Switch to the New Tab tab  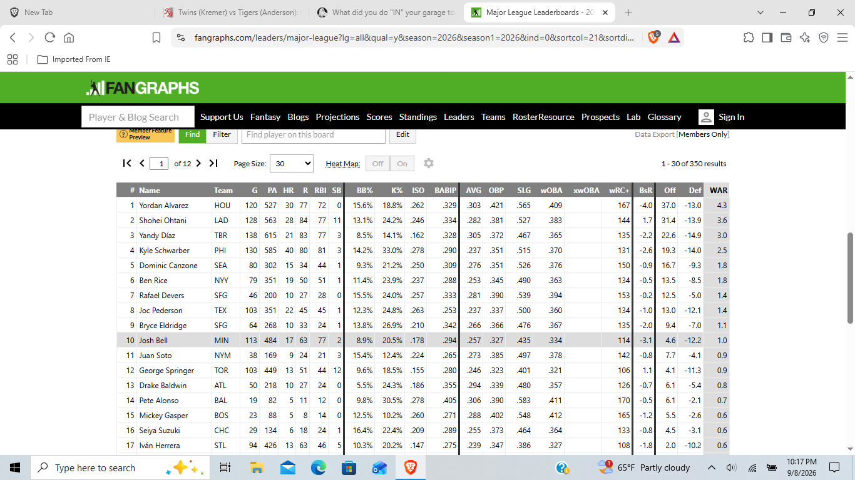76,12
